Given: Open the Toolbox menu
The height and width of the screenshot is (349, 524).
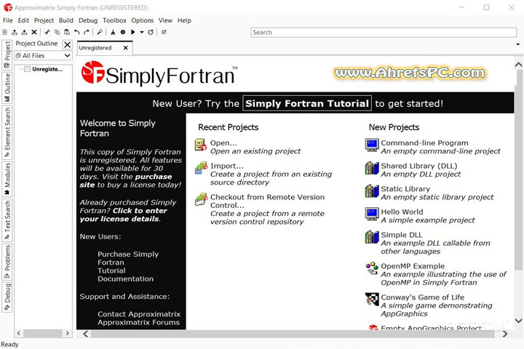Looking at the screenshot, I should click(115, 20).
